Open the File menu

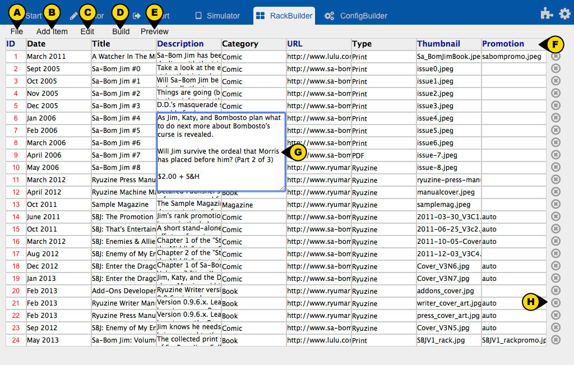(x=17, y=31)
